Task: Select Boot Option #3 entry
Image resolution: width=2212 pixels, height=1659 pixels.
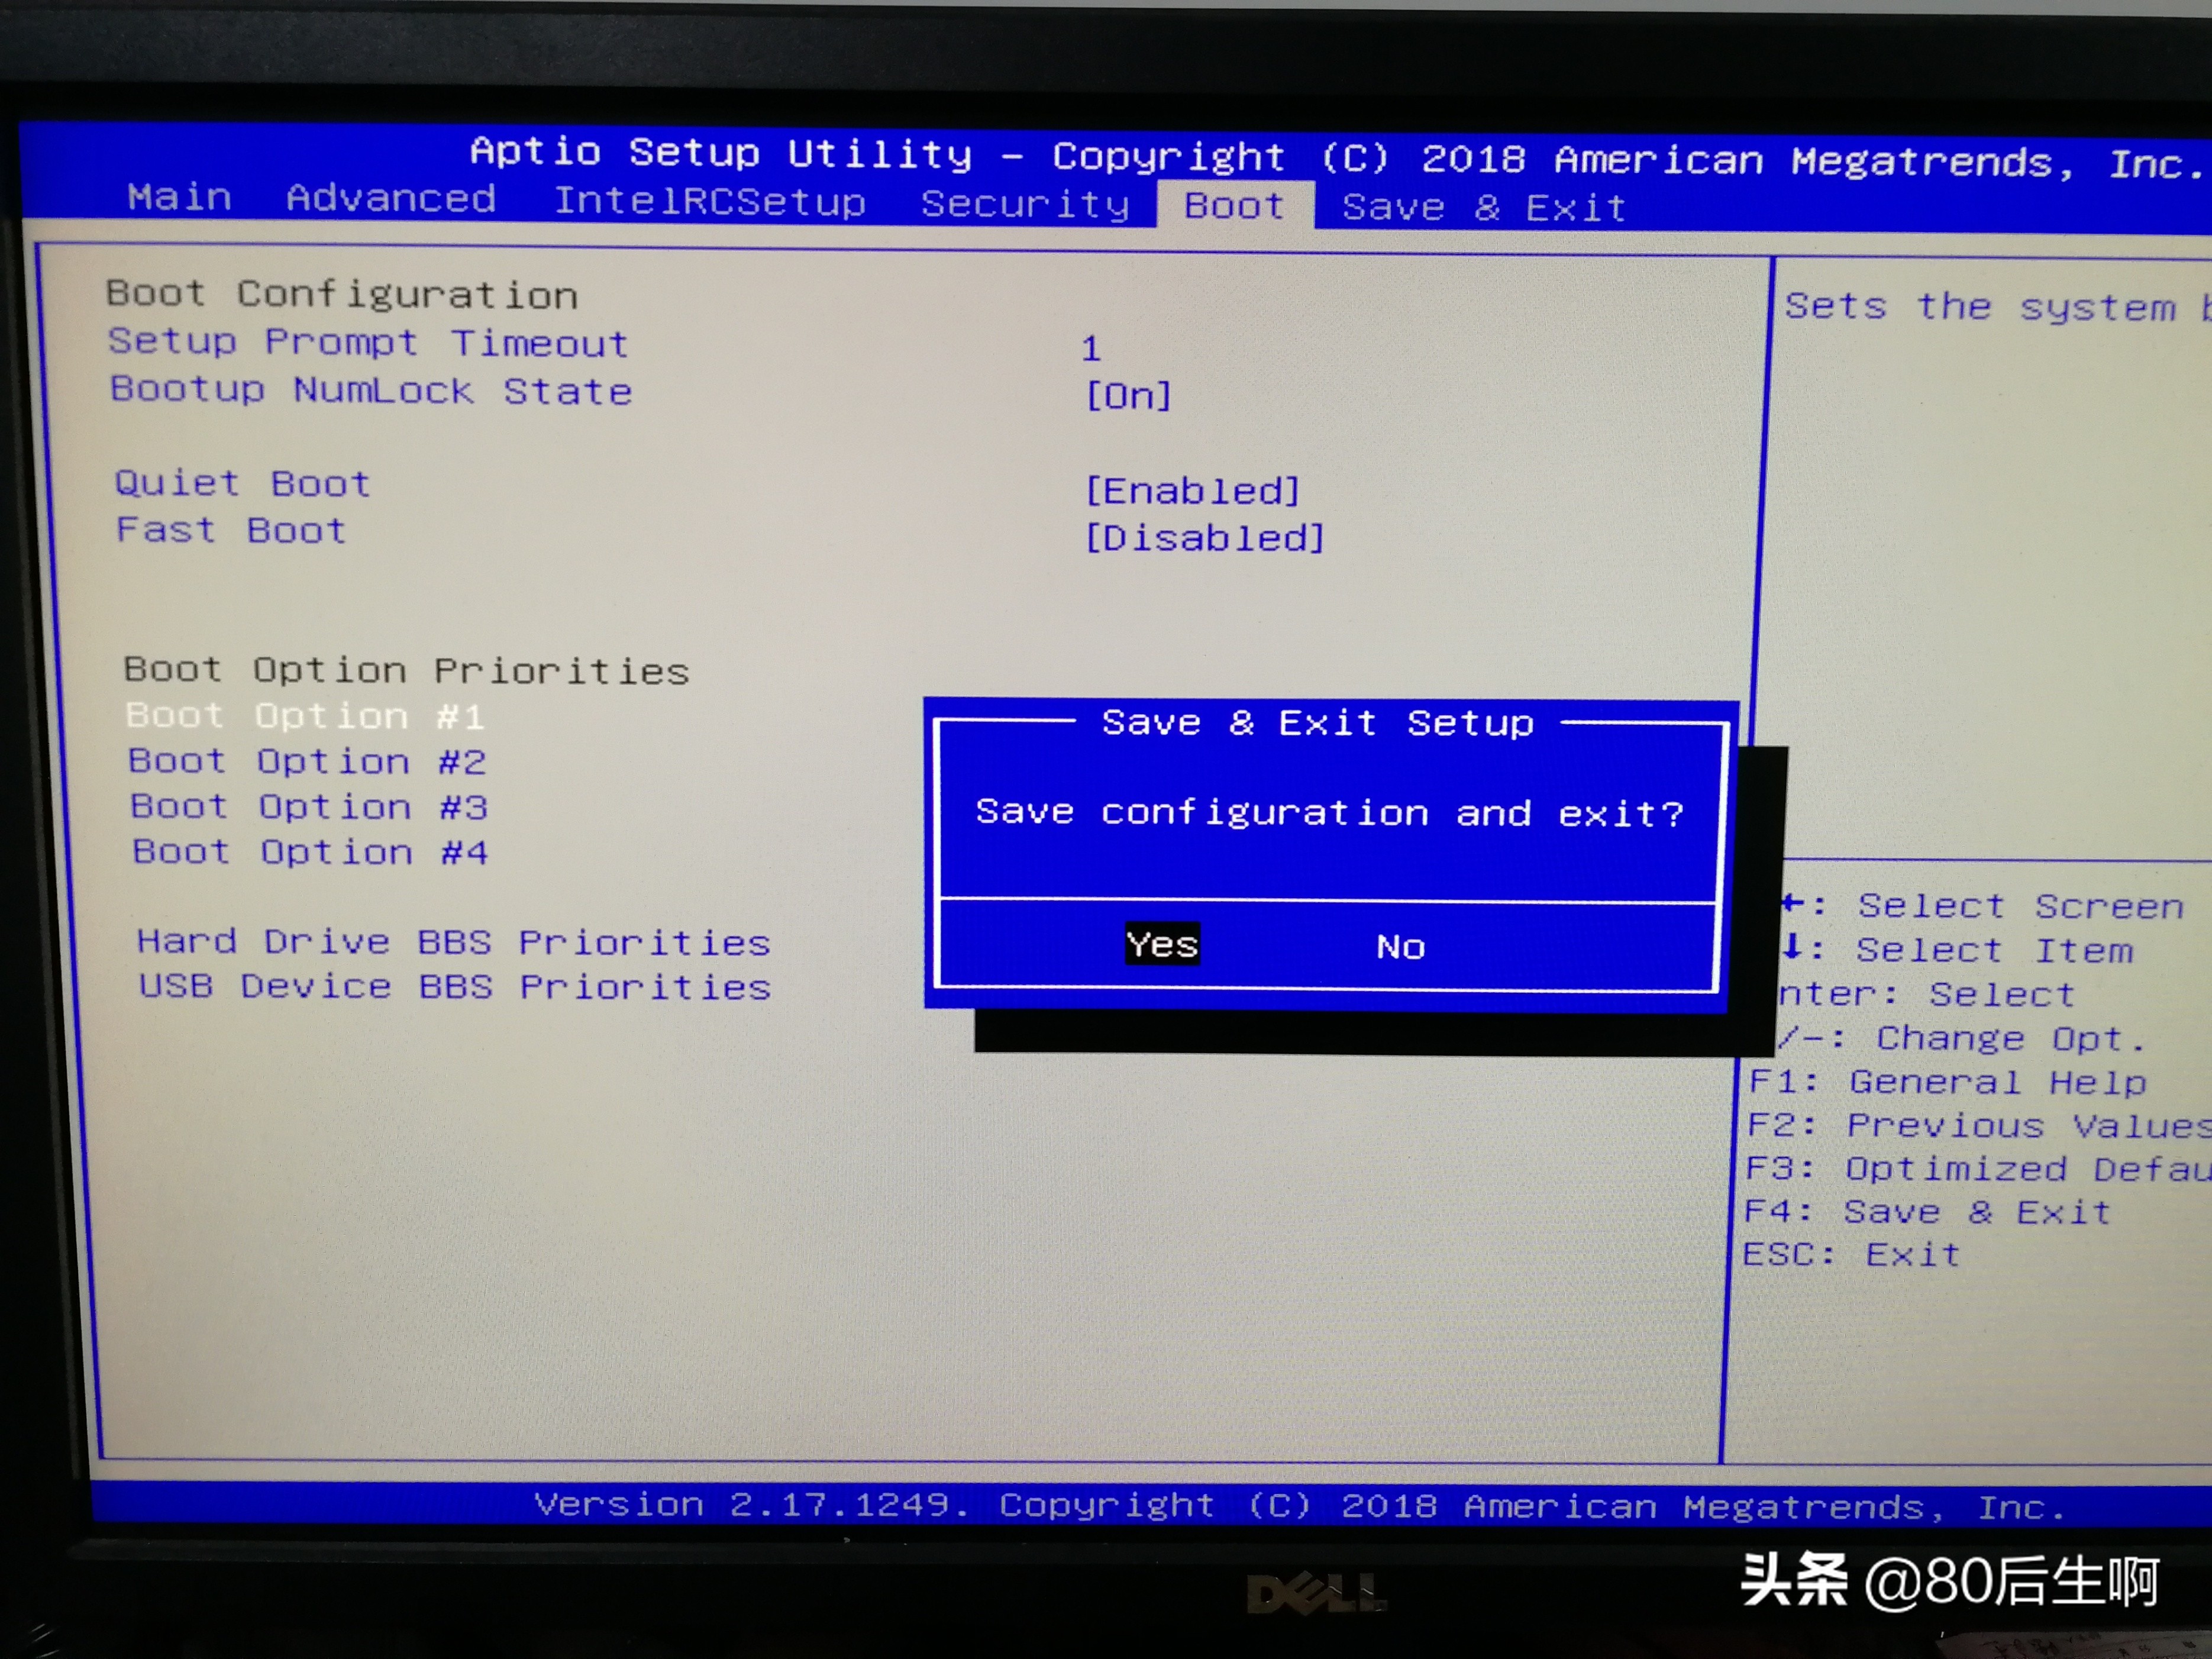Action: click(x=309, y=807)
